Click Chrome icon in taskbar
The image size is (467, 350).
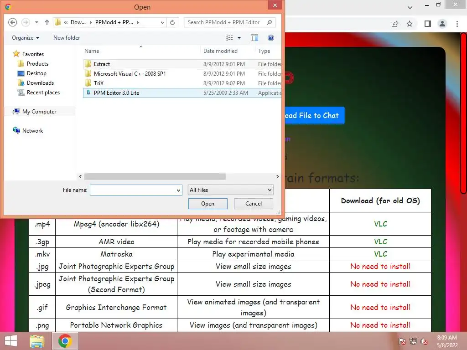(x=65, y=341)
